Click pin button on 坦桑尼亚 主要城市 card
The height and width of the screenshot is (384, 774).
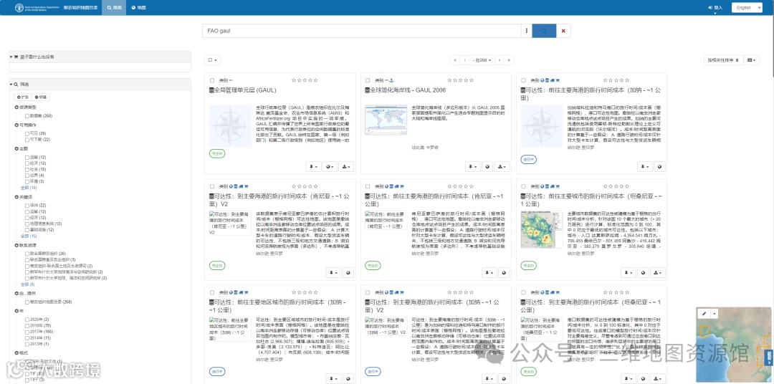[x=629, y=272]
